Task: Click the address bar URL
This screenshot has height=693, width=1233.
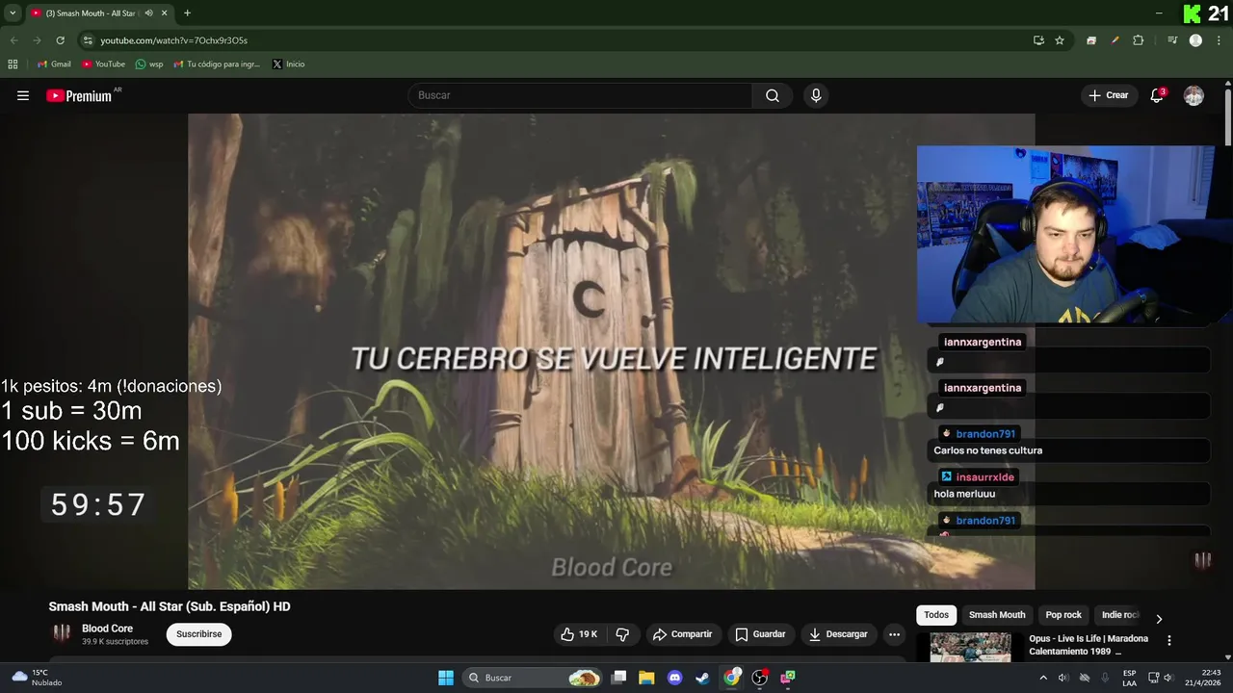Action: click(x=174, y=40)
